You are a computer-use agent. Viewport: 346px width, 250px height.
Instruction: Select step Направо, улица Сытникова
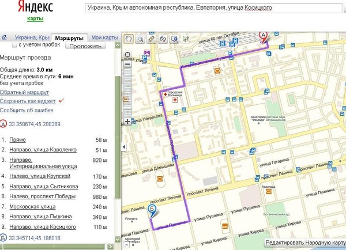(44, 187)
